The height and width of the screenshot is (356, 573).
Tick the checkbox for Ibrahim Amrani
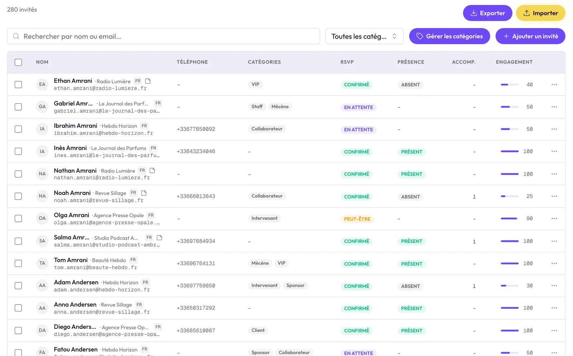pyautogui.click(x=18, y=129)
